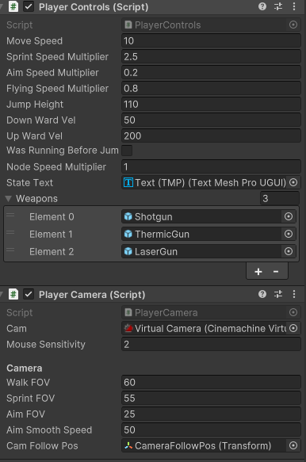Disable the Player Controls script checkbox
Image resolution: width=306 pixels, height=462 pixels.
pos(29,6)
